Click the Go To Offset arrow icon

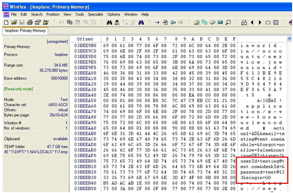coord(157,22)
